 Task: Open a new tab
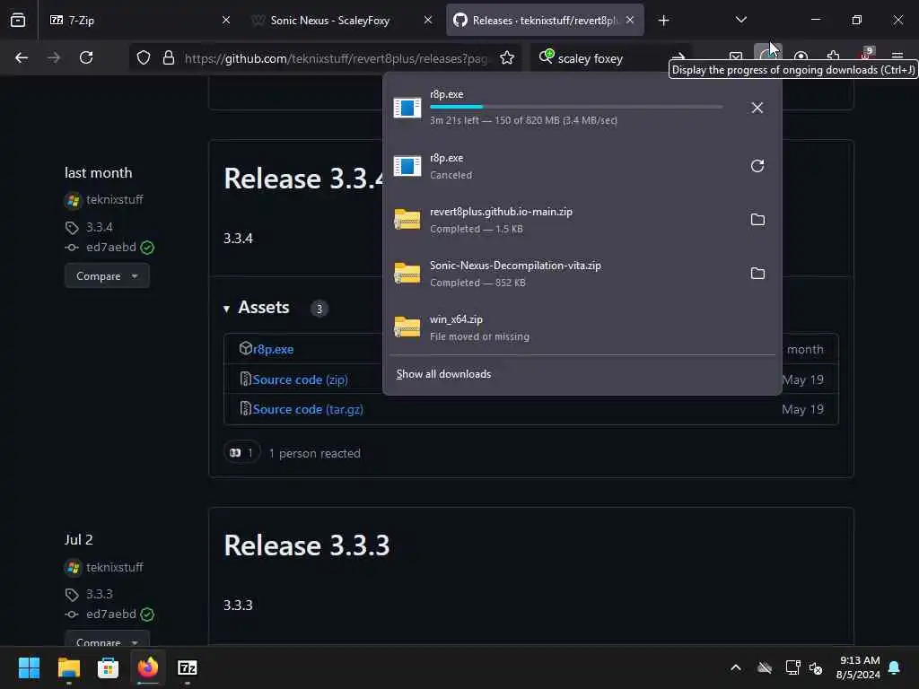663,21
